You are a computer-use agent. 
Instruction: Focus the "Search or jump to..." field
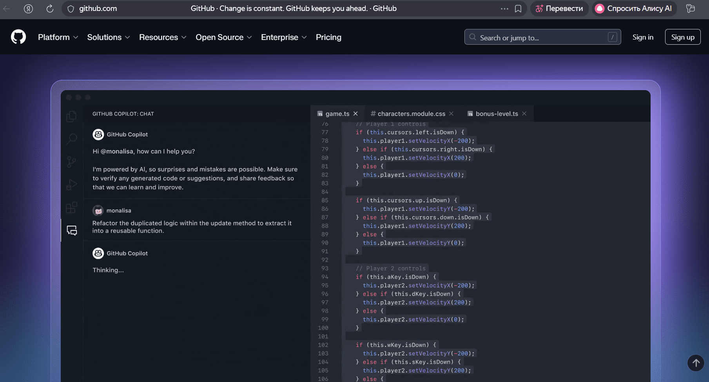click(x=542, y=37)
